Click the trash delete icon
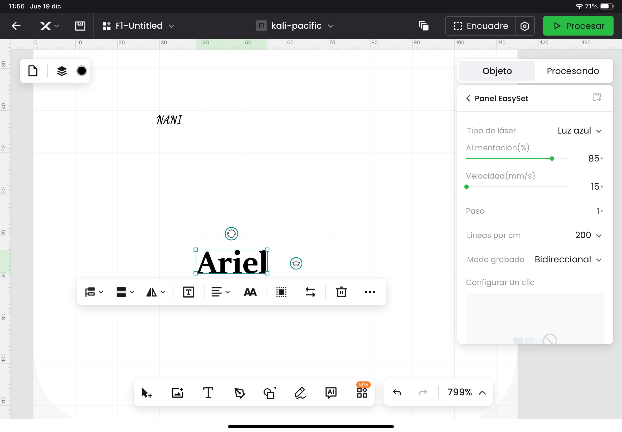Viewport: 622px width, 432px height. pos(341,292)
